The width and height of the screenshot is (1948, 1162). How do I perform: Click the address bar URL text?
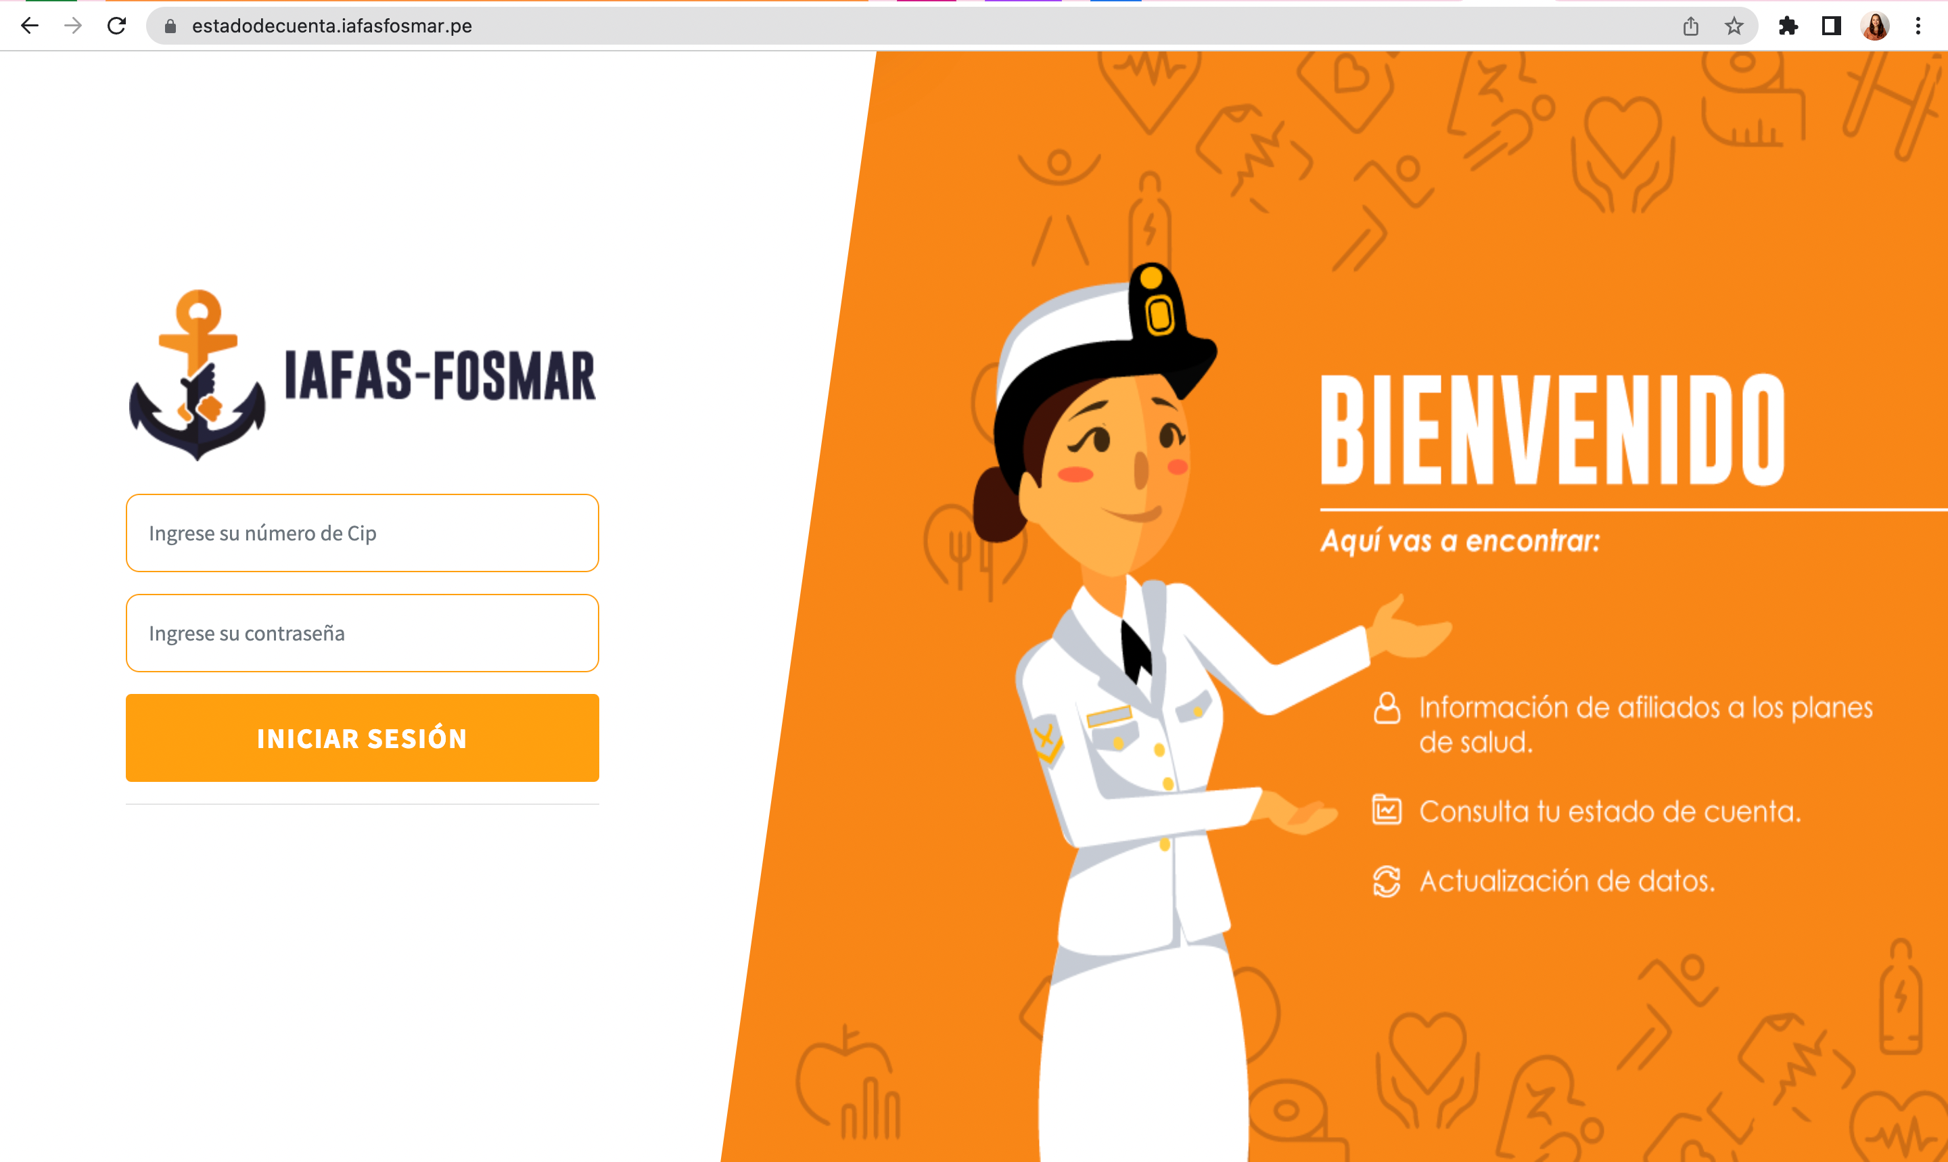(332, 26)
